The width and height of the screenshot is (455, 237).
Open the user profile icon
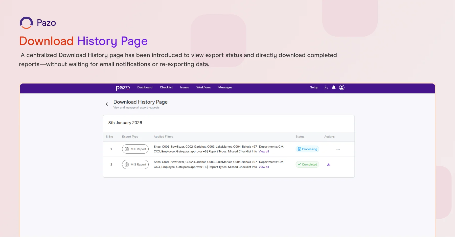pyautogui.click(x=342, y=87)
